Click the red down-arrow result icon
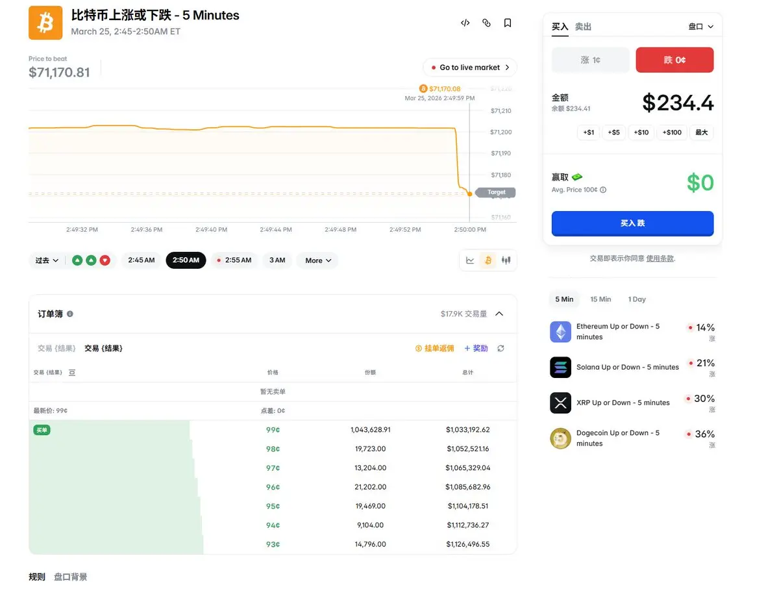This screenshot has width=779, height=589. (105, 260)
